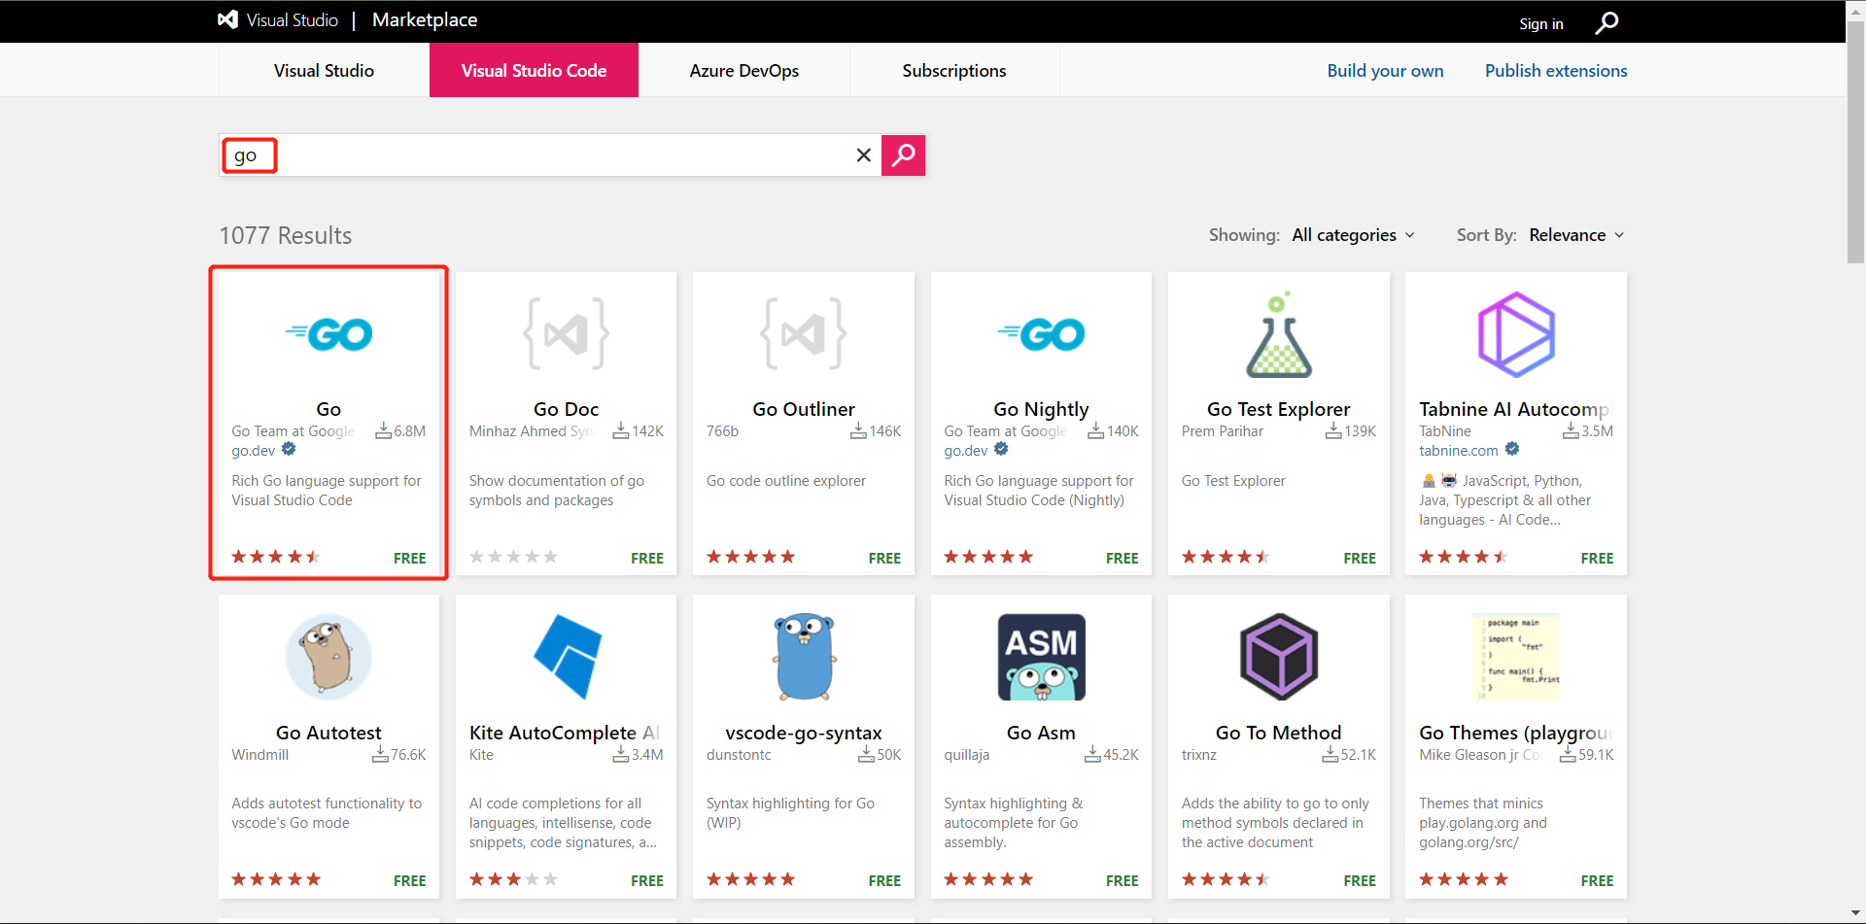Select Visual Studio Code tab
The width and height of the screenshot is (1866, 924).
pyautogui.click(x=534, y=70)
